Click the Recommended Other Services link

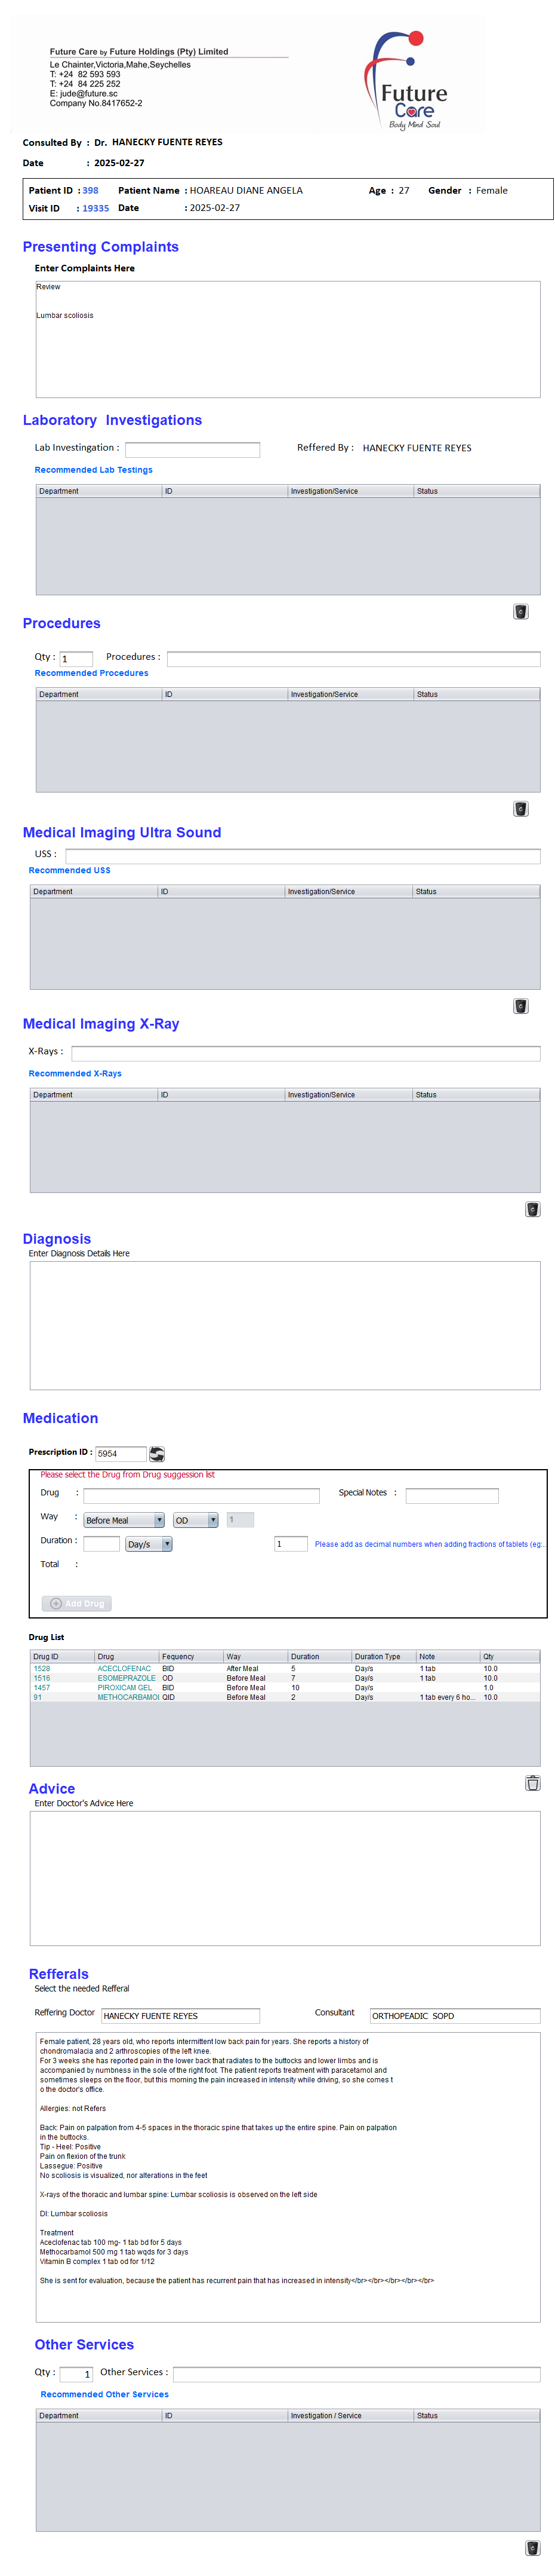[105, 2394]
